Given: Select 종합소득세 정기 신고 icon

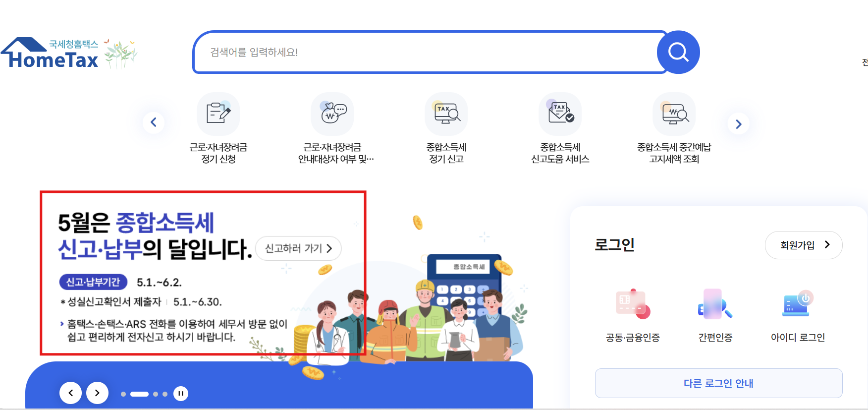Looking at the screenshot, I should (x=446, y=114).
